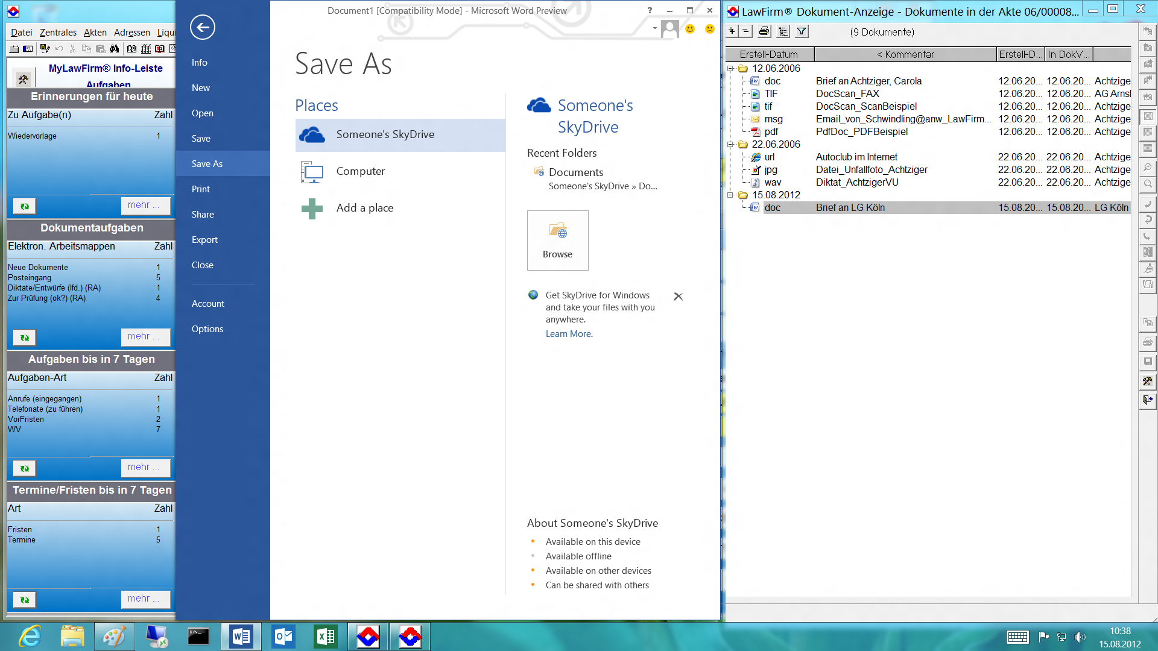The width and height of the screenshot is (1158, 651).
Task: Select Export in the backstage menu
Action: click(x=204, y=240)
